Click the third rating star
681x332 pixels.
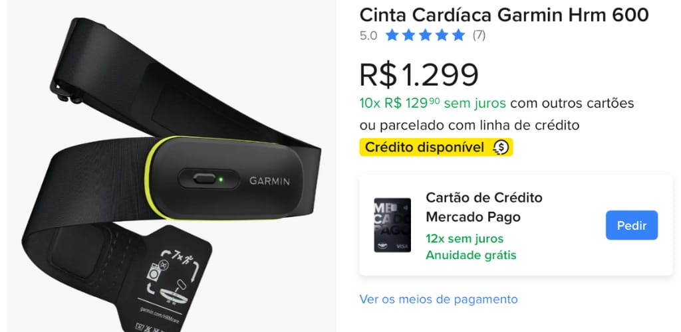coord(425,35)
